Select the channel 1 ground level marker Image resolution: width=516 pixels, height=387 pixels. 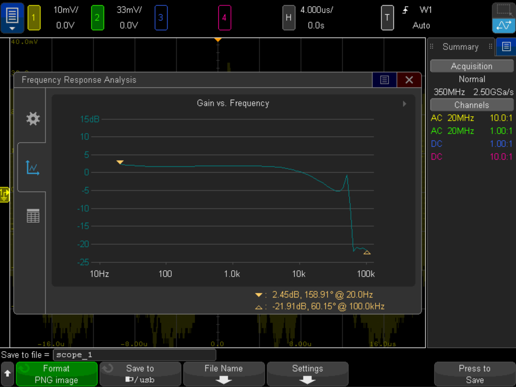(x=4, y=195)
